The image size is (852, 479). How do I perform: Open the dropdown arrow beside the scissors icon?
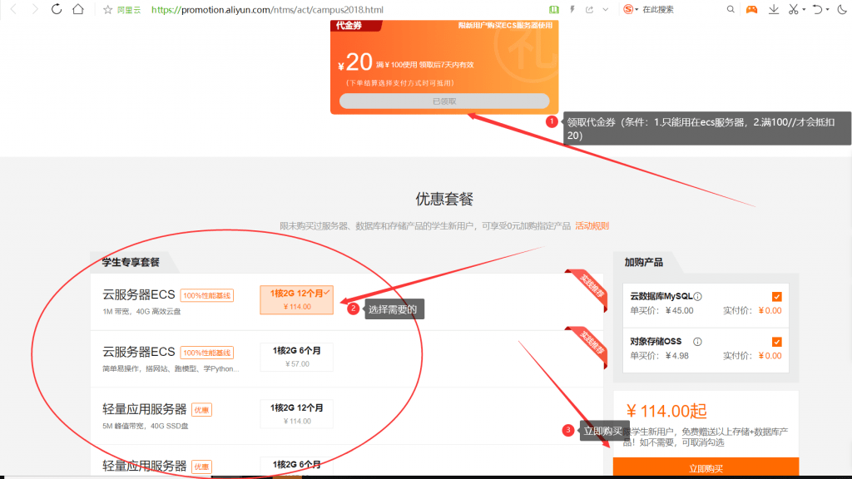tap(804, 9)
